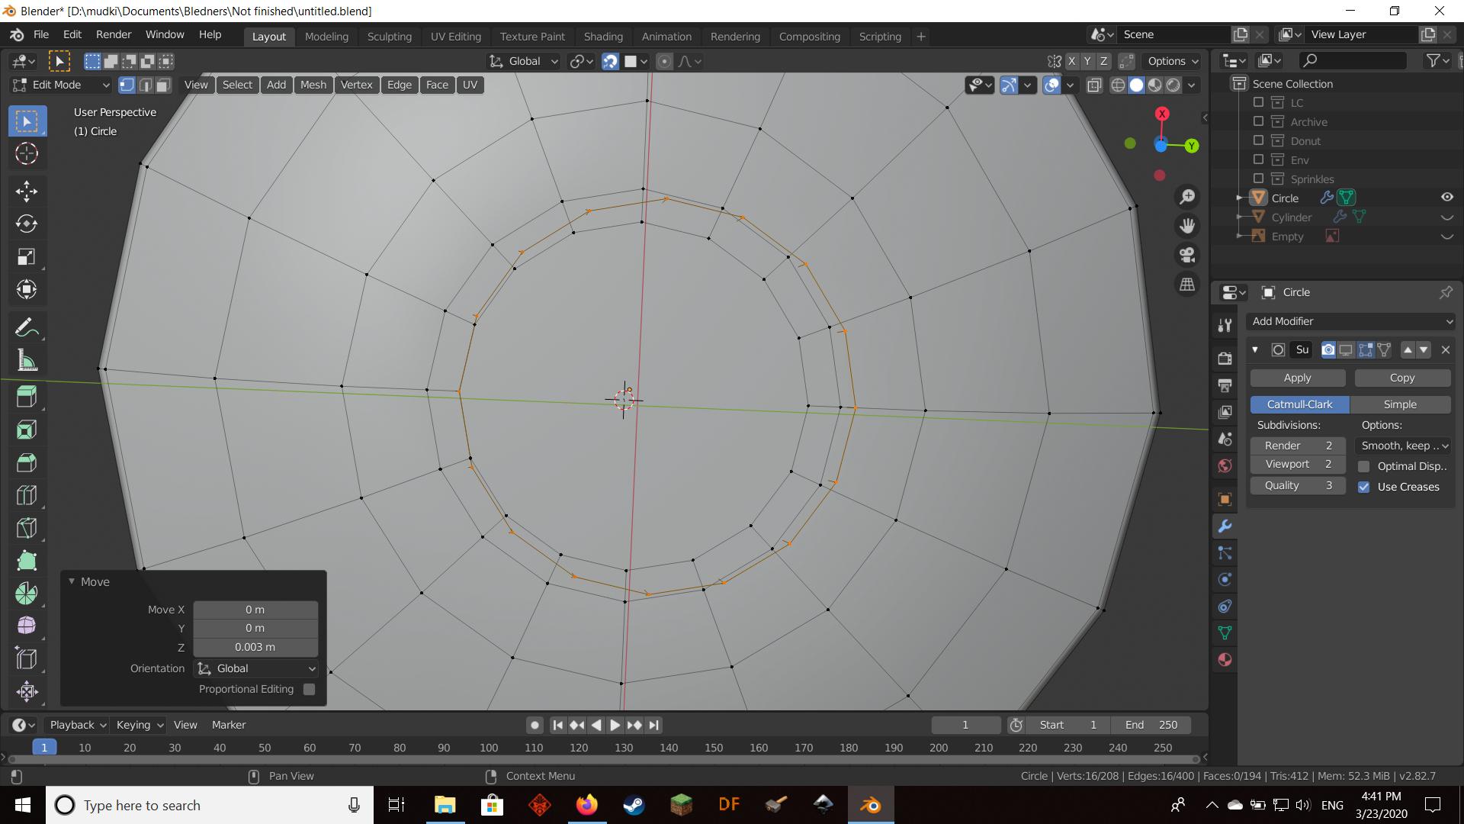Select the Cursor tool in toolbar

[27, 154]
